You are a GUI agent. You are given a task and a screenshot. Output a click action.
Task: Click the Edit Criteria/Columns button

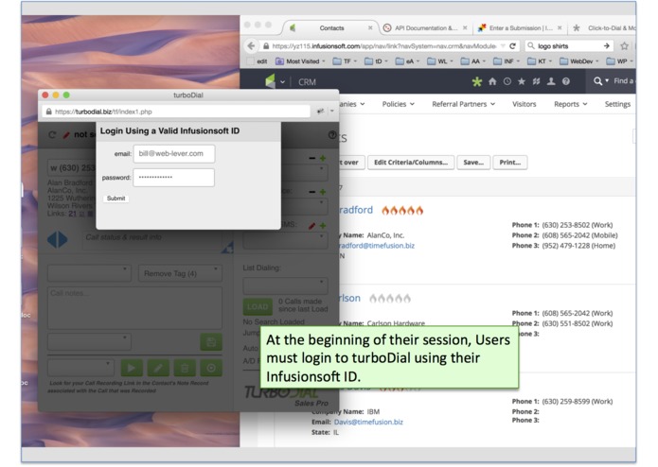tap(411, 163)
